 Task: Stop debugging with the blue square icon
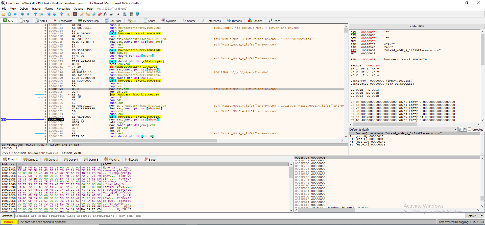(15, 14)
